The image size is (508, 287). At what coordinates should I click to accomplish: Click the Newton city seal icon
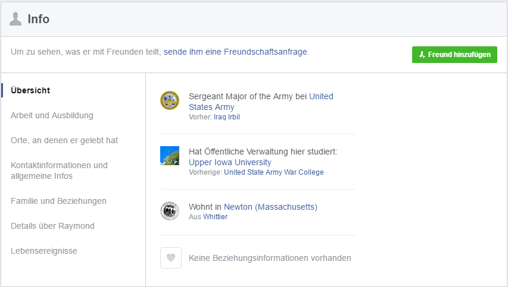pos(170,211)
